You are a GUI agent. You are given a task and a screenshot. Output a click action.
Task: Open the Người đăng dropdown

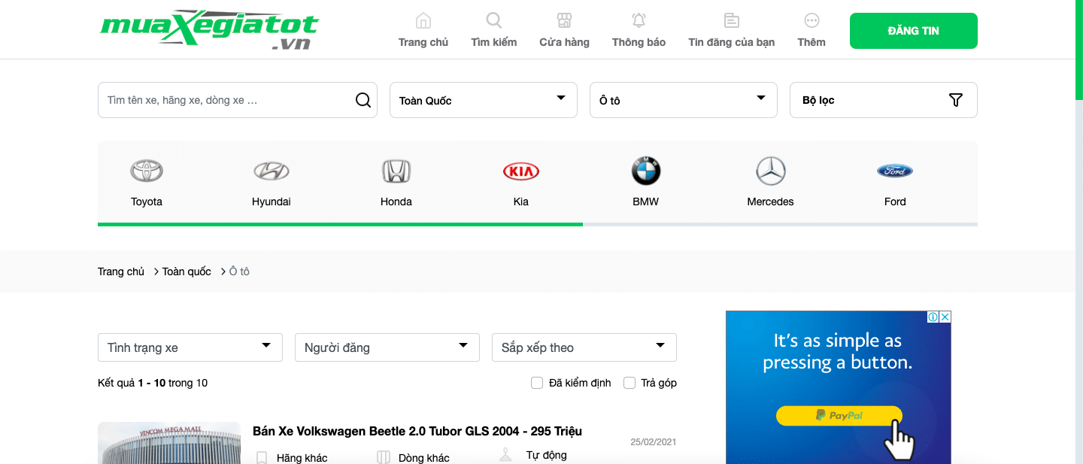pos(387,347)
